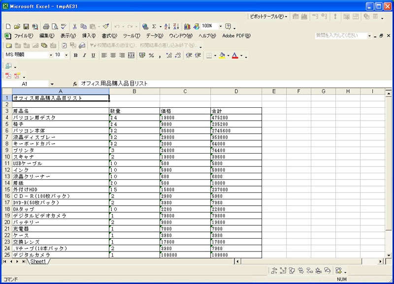Click the Select All corner button
Screen dimensions: 394x284
tap(7, 92)
